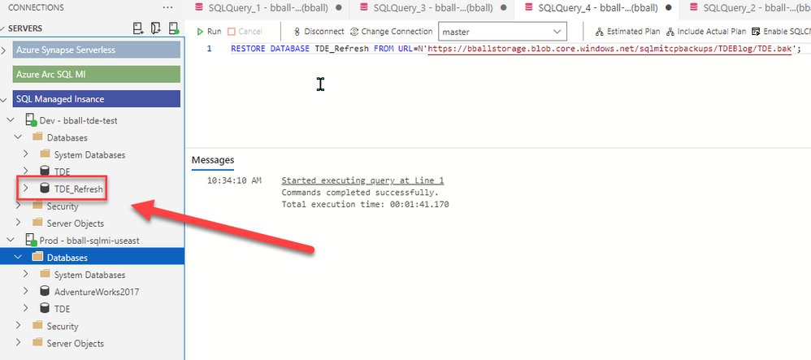Expand Prod System Databases folder
Viewport: 811px width, 360px height.
click(x=26, y=274)
